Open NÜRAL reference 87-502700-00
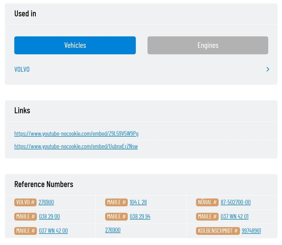This screenshot has height=245, width=282. 235,202
